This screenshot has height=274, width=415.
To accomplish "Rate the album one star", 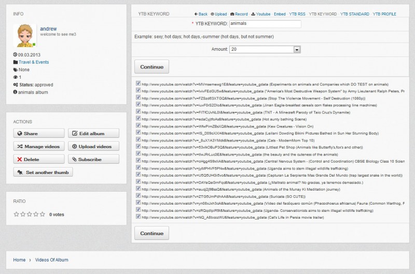I will [x=17, y=214].
